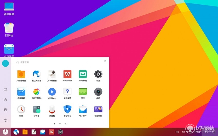Click the back arrow navigation button
This screenshot has height=136, width=218.
click(x=206, y=132)
